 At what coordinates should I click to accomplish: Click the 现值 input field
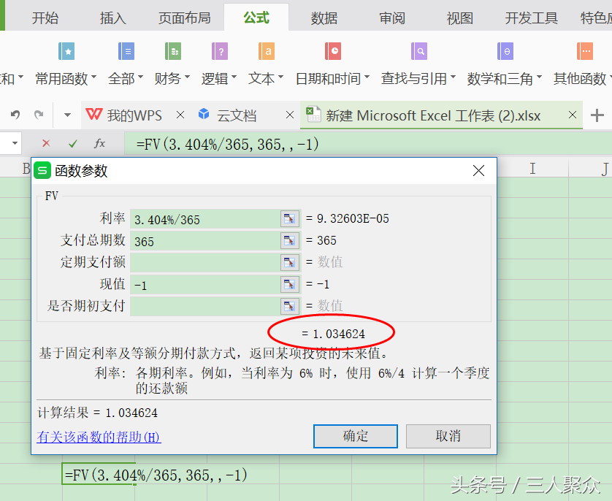pos(205,284)
